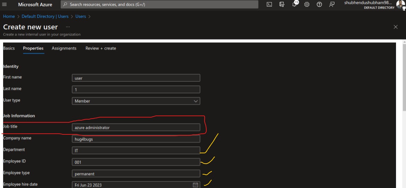Navigate to Home breadcrumb

pos(9,16)
